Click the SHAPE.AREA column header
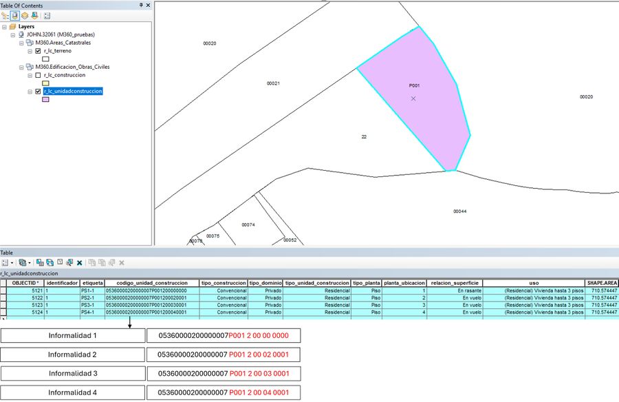This screenshot has height=402, width=619. tap(602, 283)
